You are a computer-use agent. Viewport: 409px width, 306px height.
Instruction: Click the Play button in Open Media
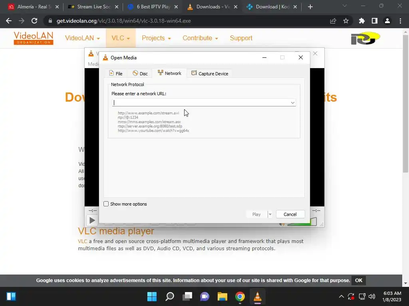coord(256,214)
